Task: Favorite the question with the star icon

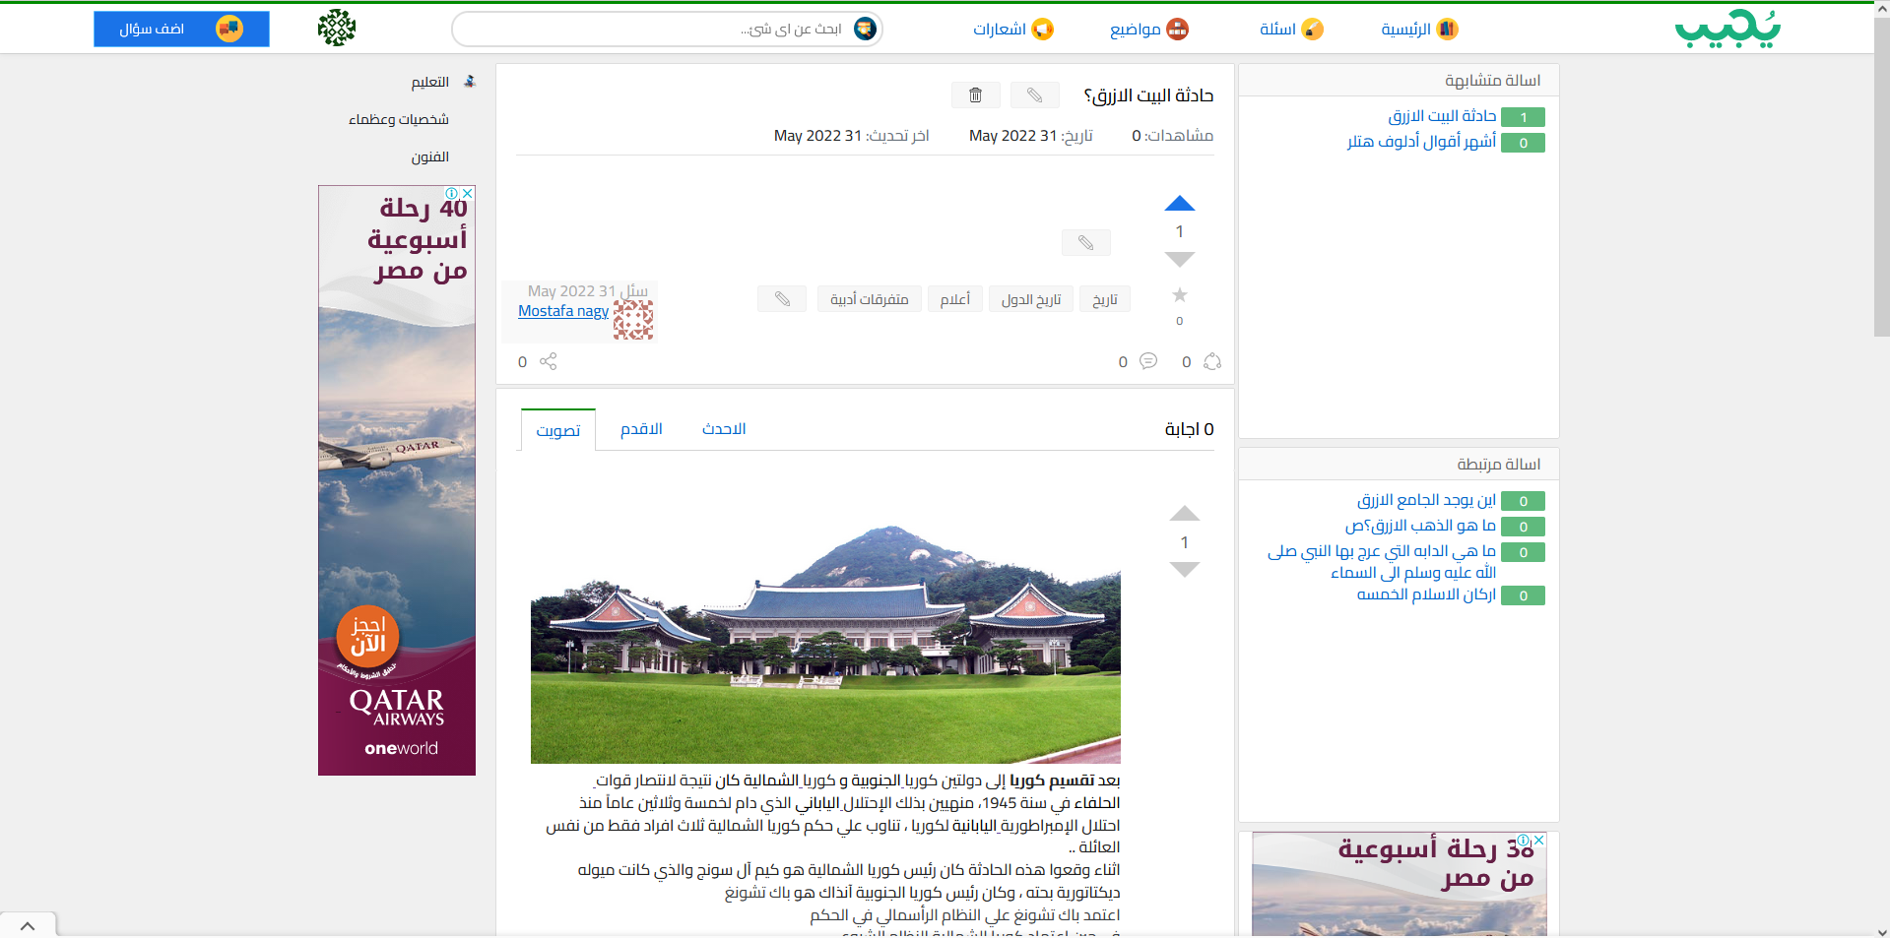Action: [x=1179, y=295]
